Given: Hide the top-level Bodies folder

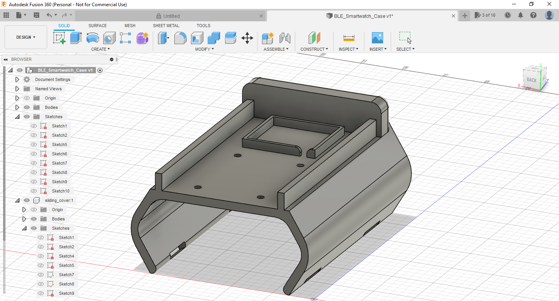Looking at the screenshot, I should pyautogui.click(x=27, y=107).
